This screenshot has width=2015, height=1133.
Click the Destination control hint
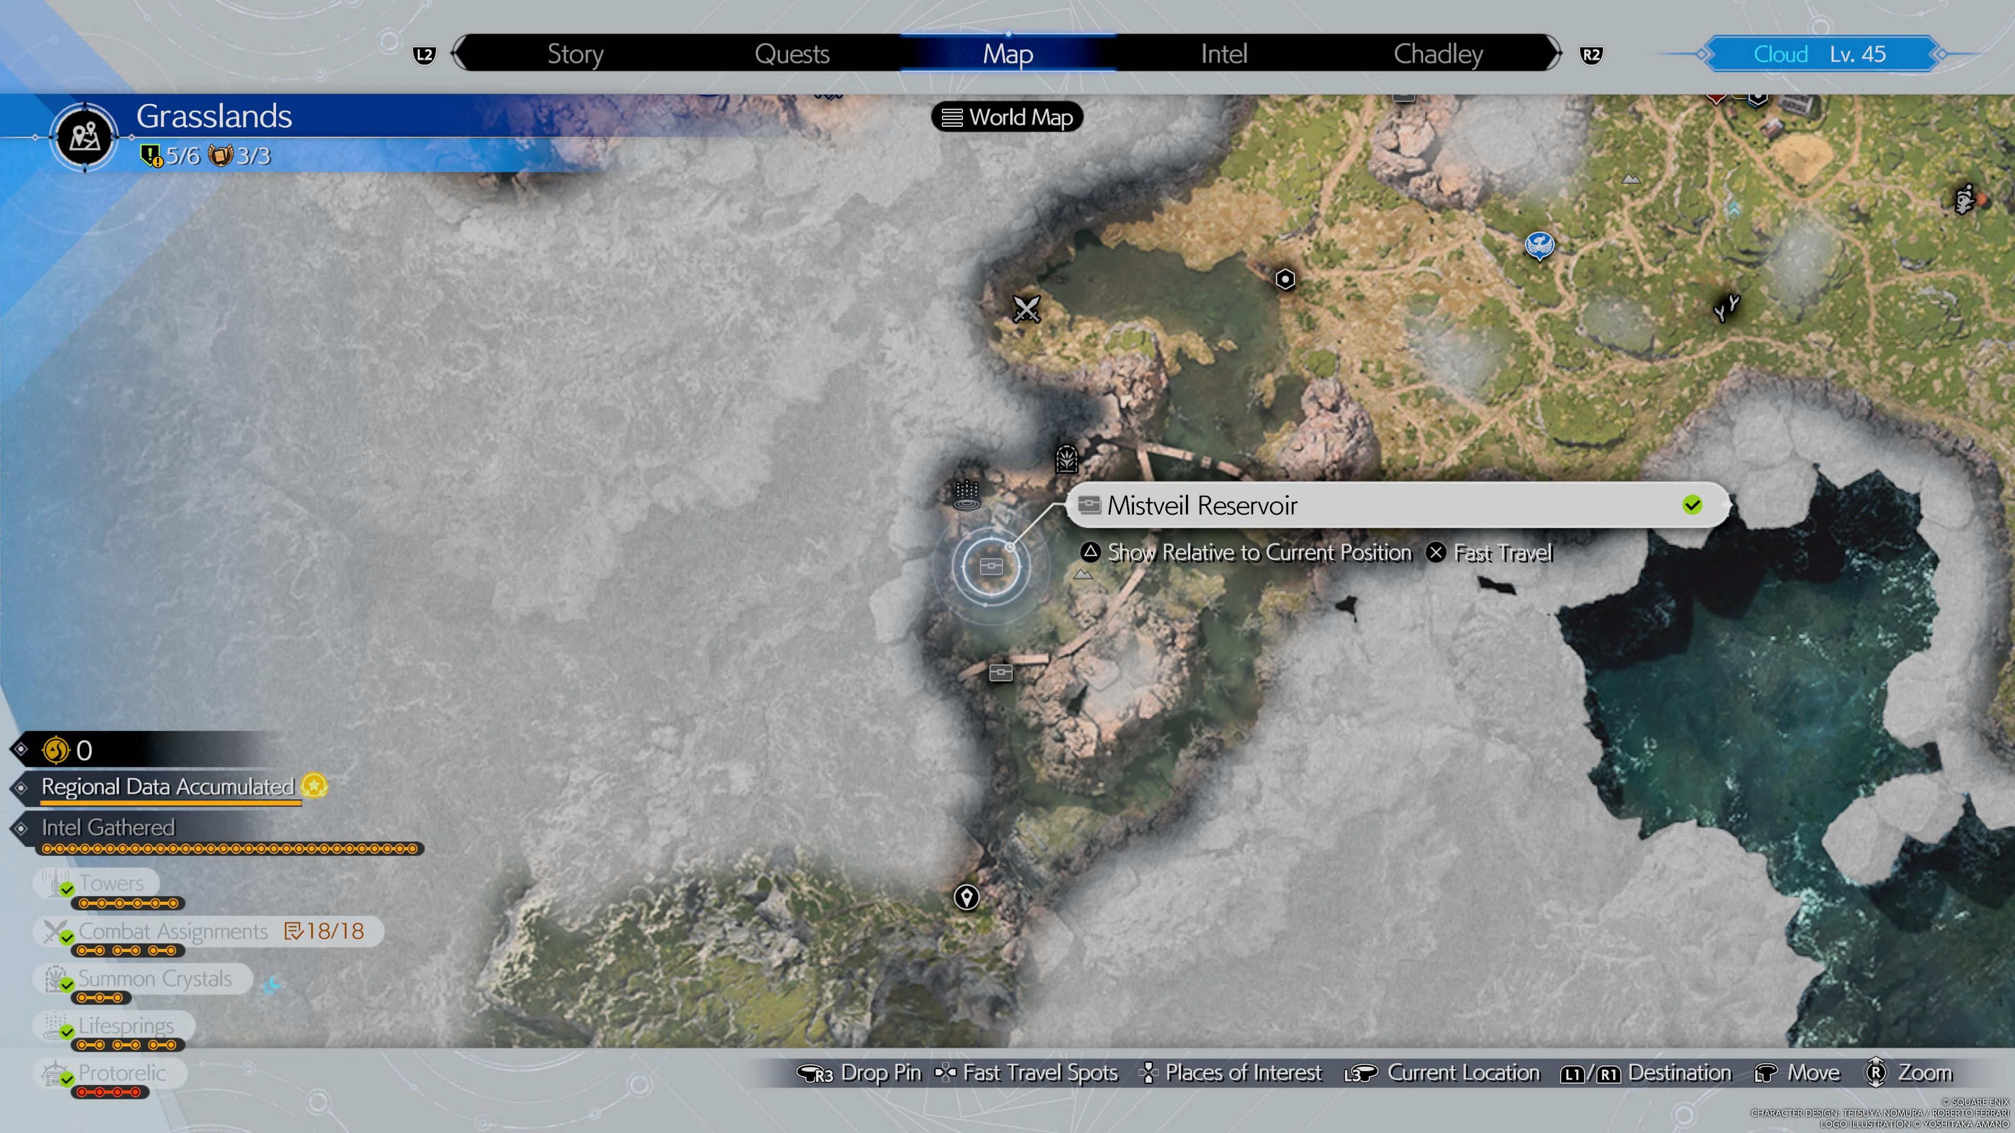[1646, 1073]
